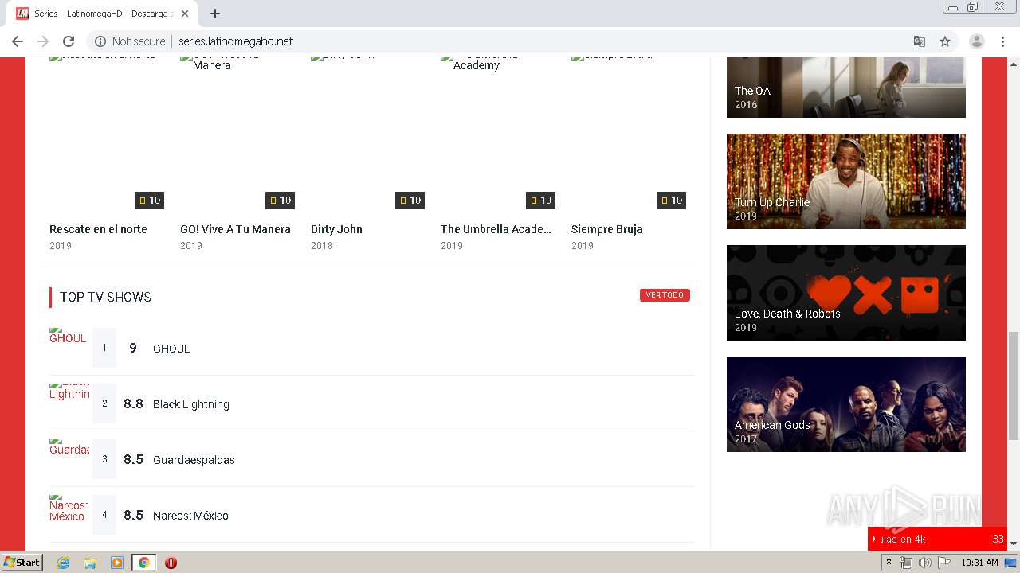Select the Series – LatinomegaHD browser tab
The width and height of the screenshot is (1020, 573).
(102, 14)
